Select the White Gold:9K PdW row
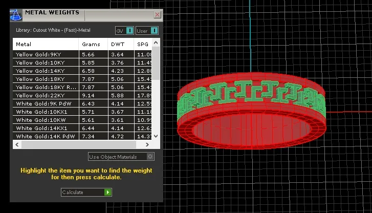This screenshot has height=213, width=372. click(82, 103)
